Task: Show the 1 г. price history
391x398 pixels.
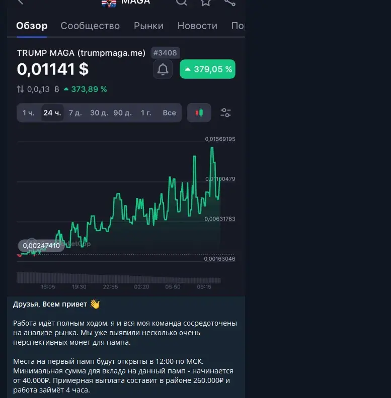Action: pyautogui.click(x=146, y=113)
